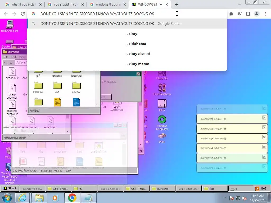Select the 'okay discord' suggestion

pos(127,54)
